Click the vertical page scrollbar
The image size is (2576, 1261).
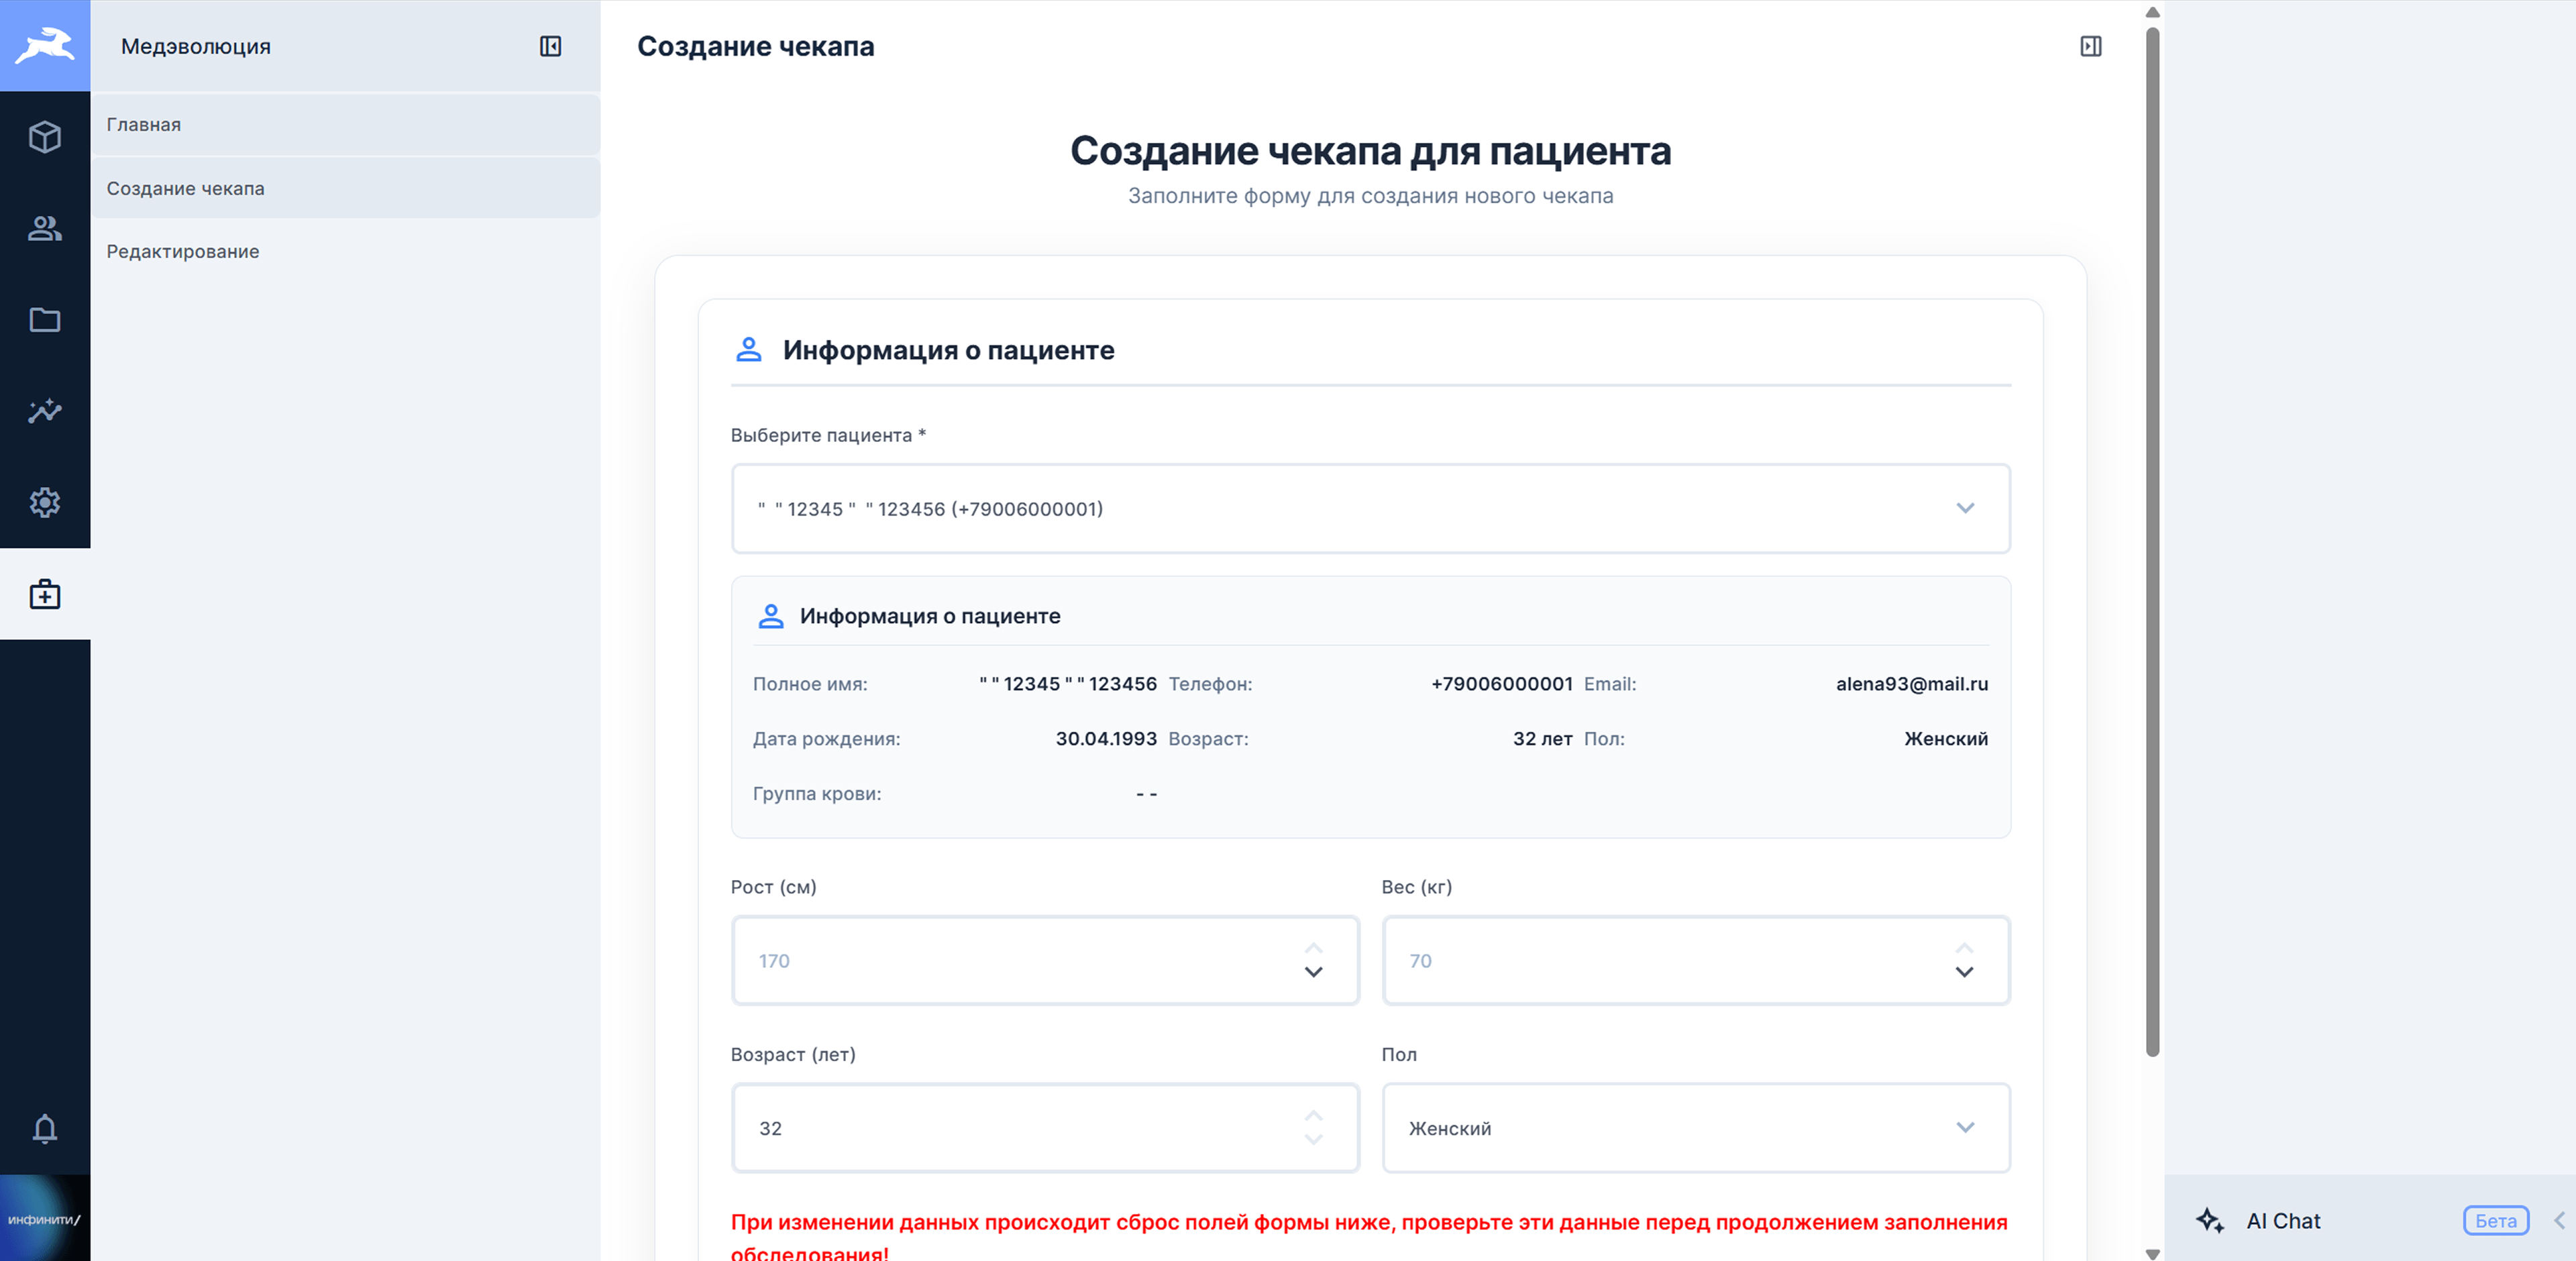tap(2152, 540)
